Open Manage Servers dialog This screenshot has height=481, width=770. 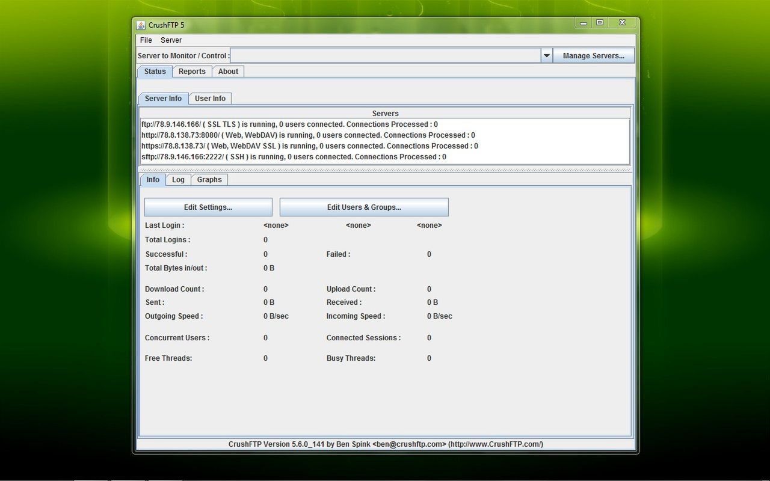coord(594,56)
